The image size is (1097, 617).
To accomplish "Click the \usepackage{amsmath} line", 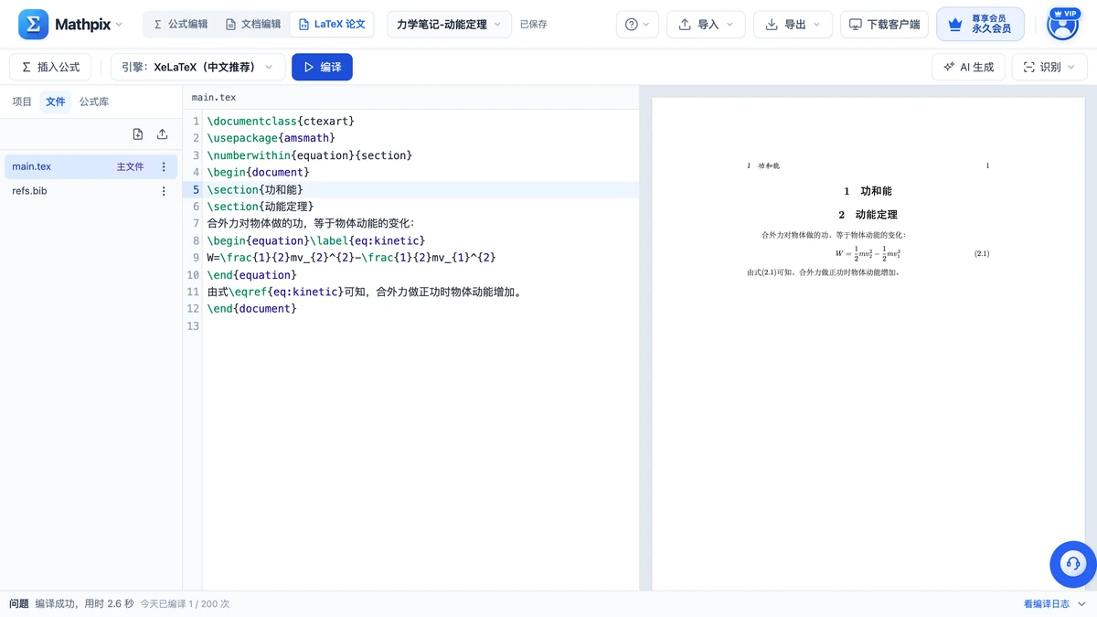I will (272, 138).
